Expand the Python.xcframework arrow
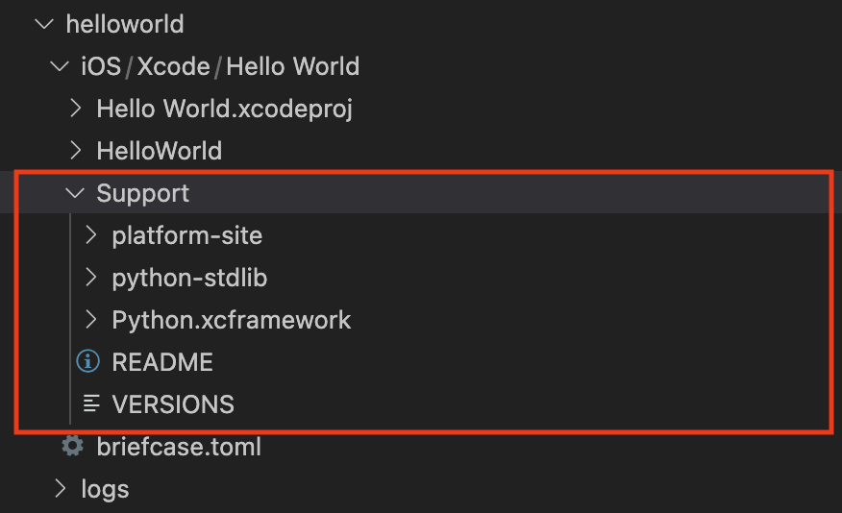842x513 pixels. (90, 319)
